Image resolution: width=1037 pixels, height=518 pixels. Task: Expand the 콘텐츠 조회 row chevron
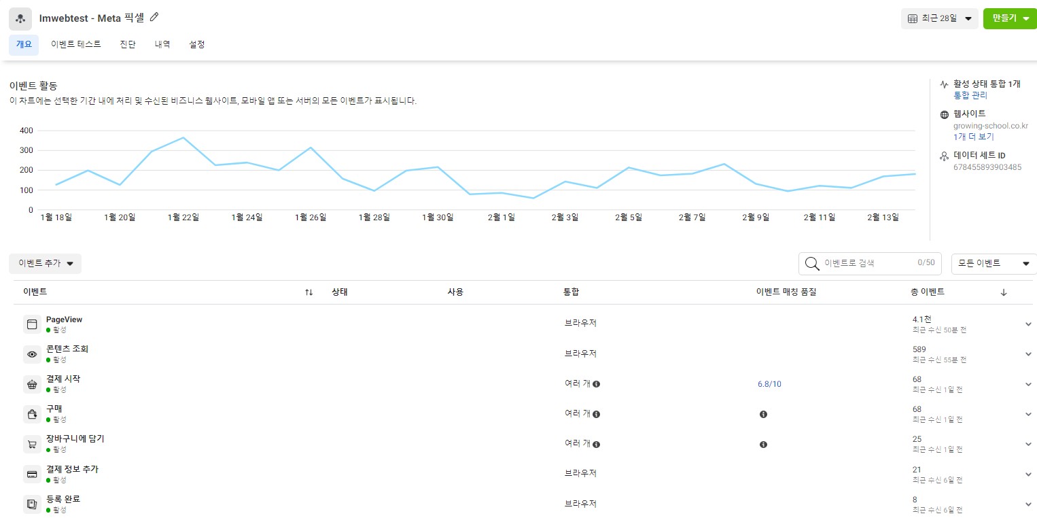[1028, 354]
